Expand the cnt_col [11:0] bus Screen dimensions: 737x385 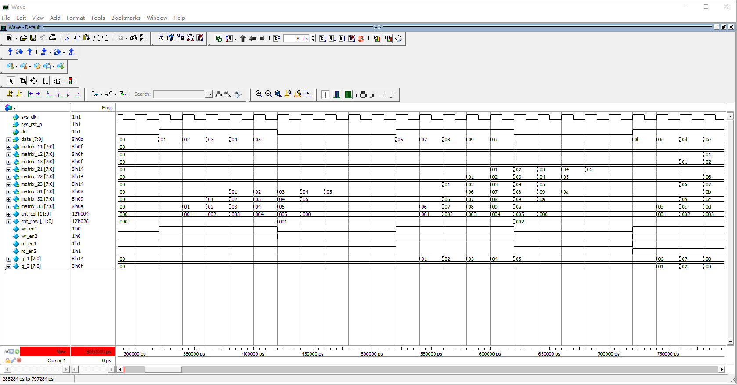click(x=8, y=214)
